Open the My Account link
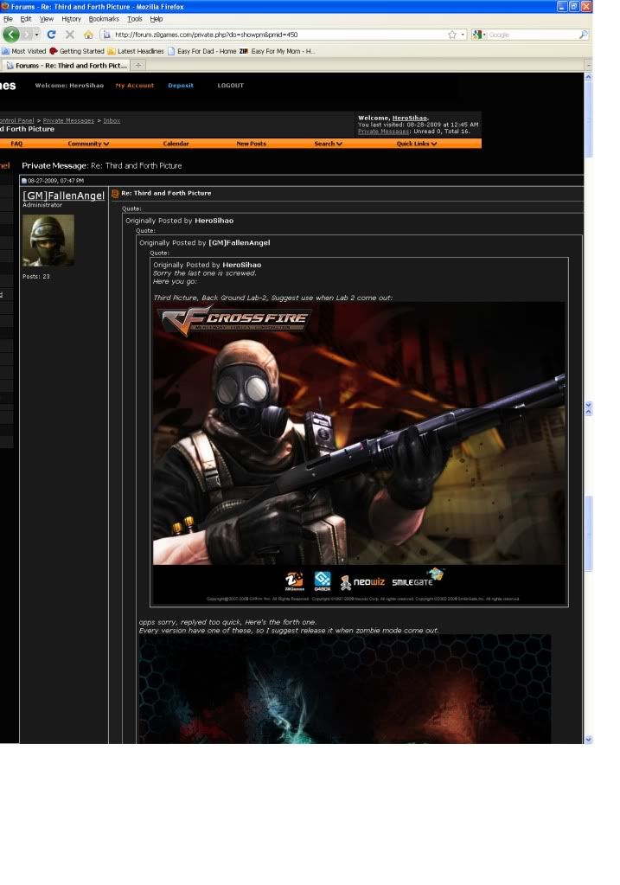The height and width of the screenshot is (885, 620). point(135,86)
